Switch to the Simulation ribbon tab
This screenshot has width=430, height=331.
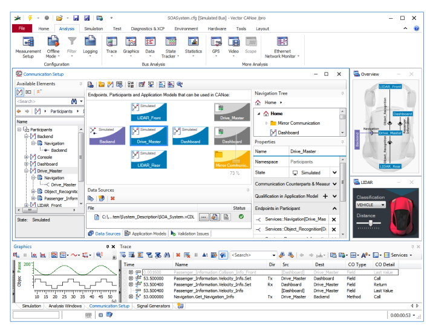point(93,28)
